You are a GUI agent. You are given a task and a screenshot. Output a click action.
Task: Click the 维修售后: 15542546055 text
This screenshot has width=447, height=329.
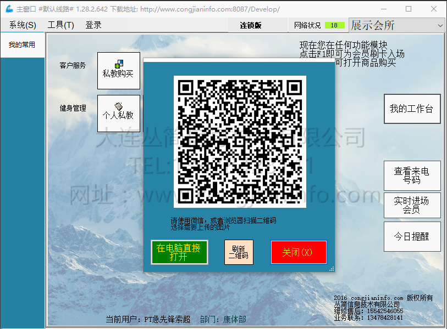click(368, 311)
